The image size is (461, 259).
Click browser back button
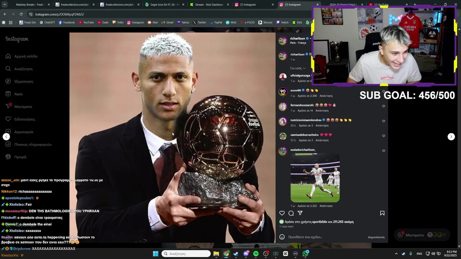(x=5, y=14)
